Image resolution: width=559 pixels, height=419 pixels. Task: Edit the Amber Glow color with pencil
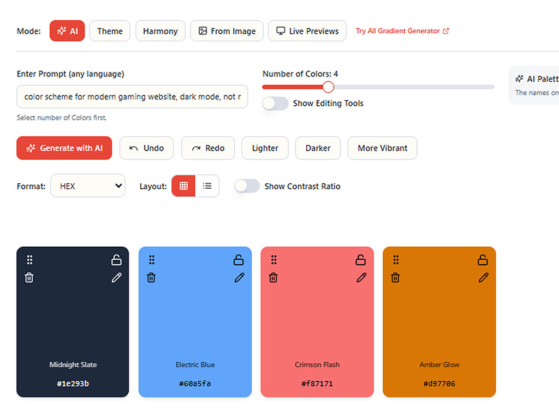click(x=484, y=278)
